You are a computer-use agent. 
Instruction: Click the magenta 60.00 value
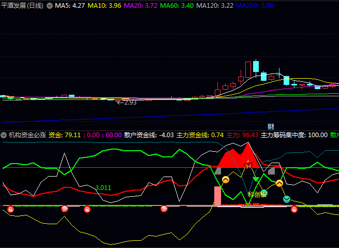point(114,135)
